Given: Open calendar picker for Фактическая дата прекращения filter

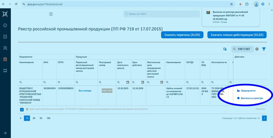Looking at the screenshot, I should (x=162, y=82).
